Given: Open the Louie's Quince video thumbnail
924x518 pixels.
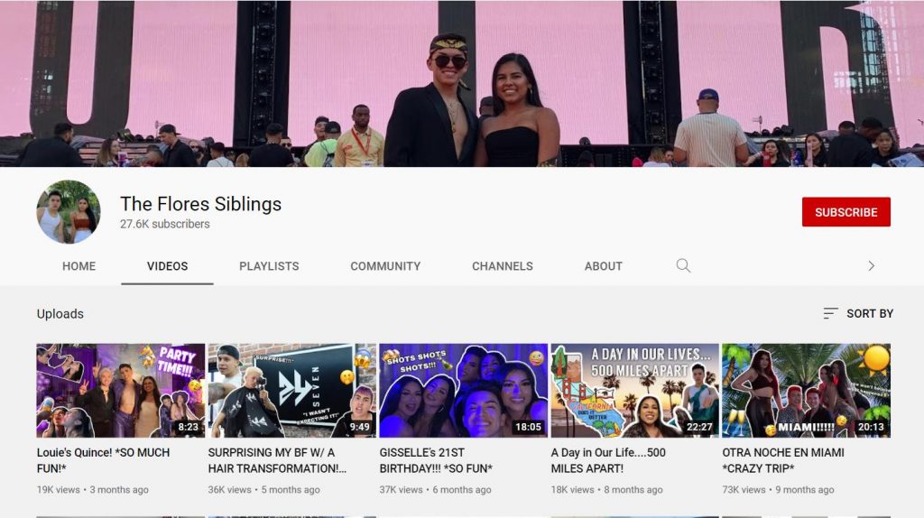Looking at the screenshot, I should click(121, 390).
